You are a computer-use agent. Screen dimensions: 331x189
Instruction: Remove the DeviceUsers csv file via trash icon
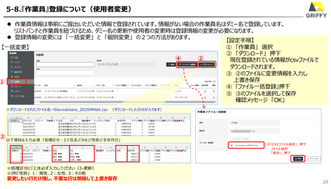pyautogui.click(x=232, y=145)
